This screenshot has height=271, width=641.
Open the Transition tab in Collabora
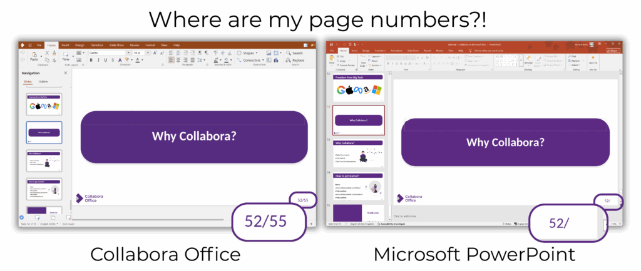point(97,46)
